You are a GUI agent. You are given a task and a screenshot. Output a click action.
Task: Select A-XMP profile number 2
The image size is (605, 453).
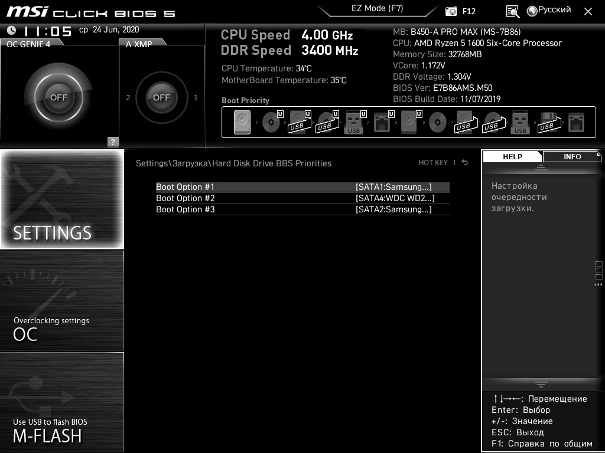click(128, 97)
